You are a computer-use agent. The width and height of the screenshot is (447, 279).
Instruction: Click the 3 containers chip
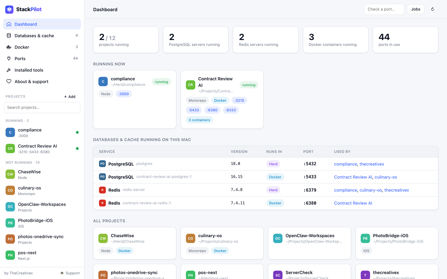point(199,120)
